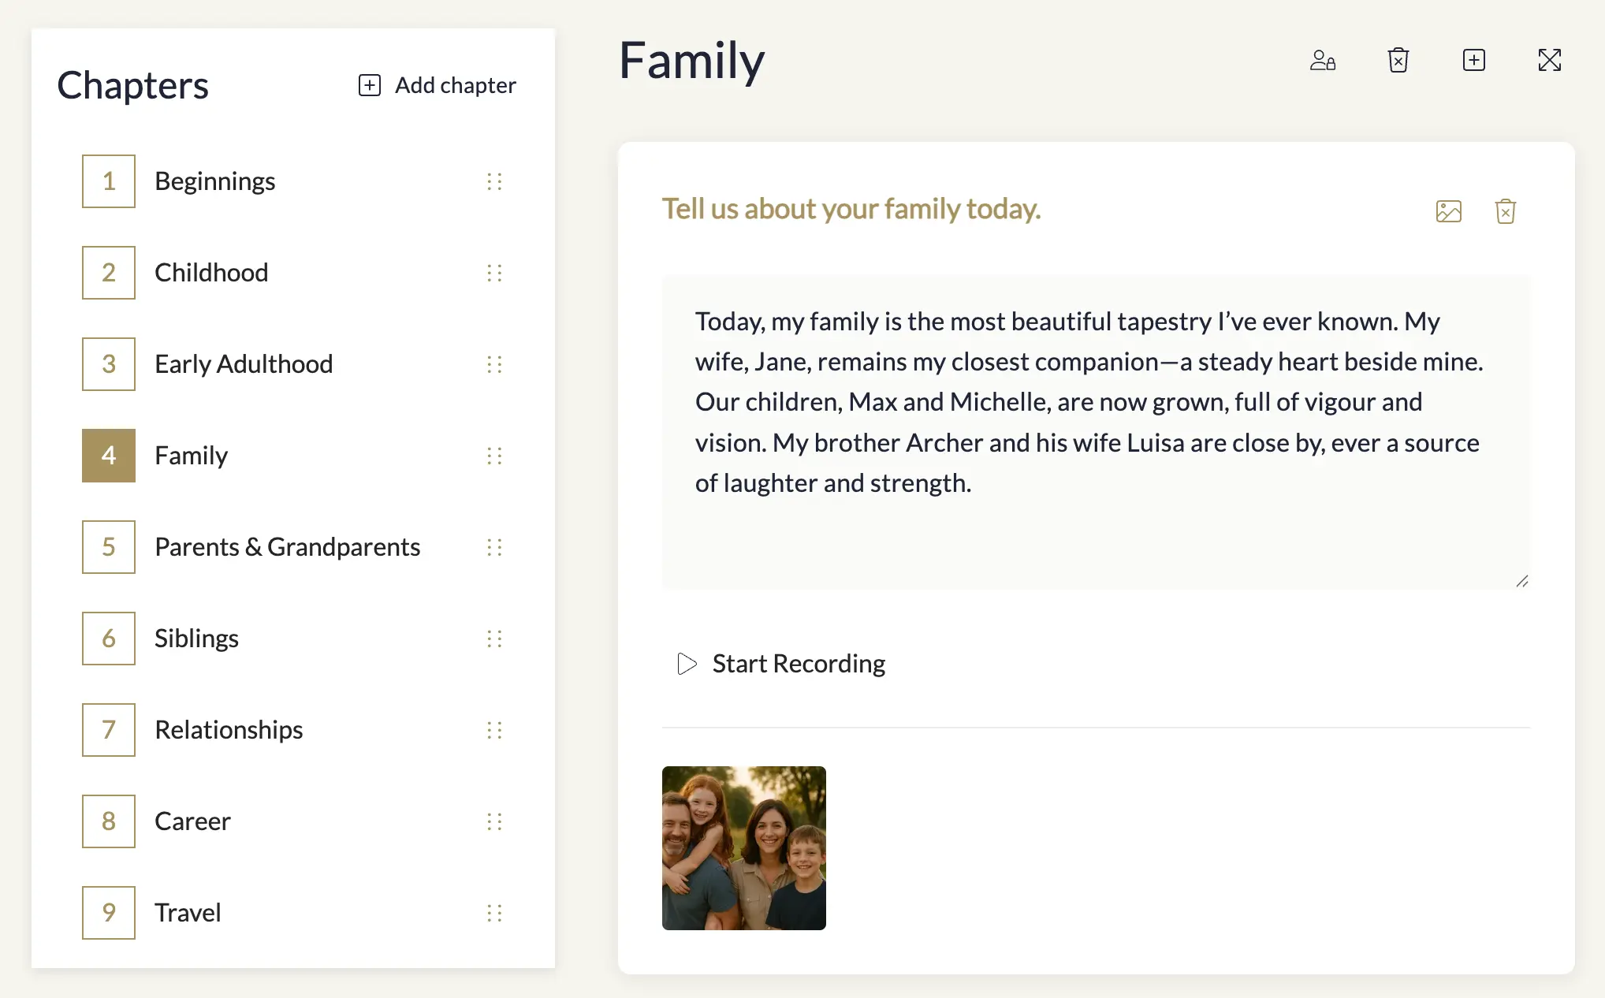Open the Childhood chapter
The image size is (1605, 998).
coord(211,273)
